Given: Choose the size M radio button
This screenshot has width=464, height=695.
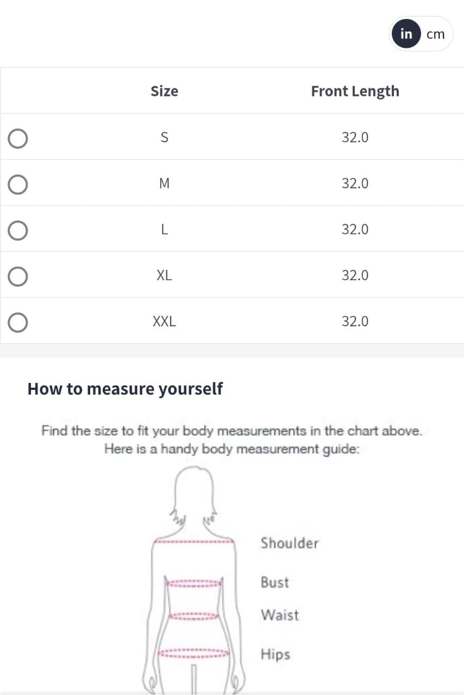Looking at the screenshot, I should pyautogui.click(x=18, y=185).
